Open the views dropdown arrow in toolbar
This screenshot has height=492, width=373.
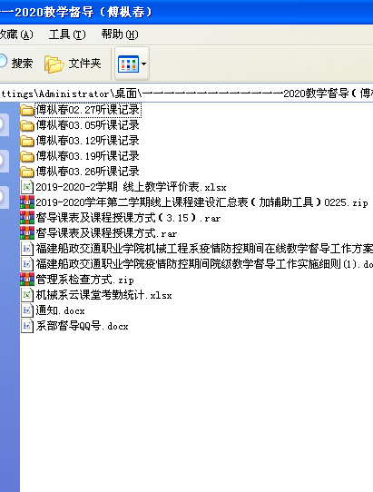coord(144,64)
